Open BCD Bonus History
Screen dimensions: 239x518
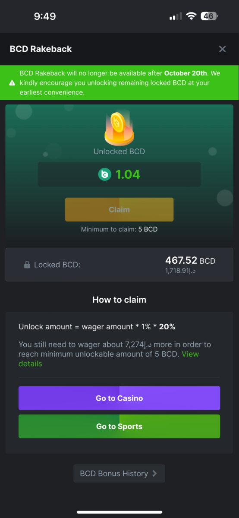click(x=119, y=474)
